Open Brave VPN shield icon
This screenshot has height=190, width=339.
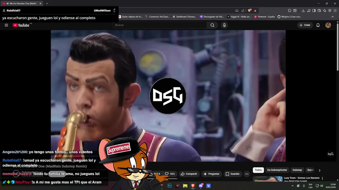[x=330, y=11]
